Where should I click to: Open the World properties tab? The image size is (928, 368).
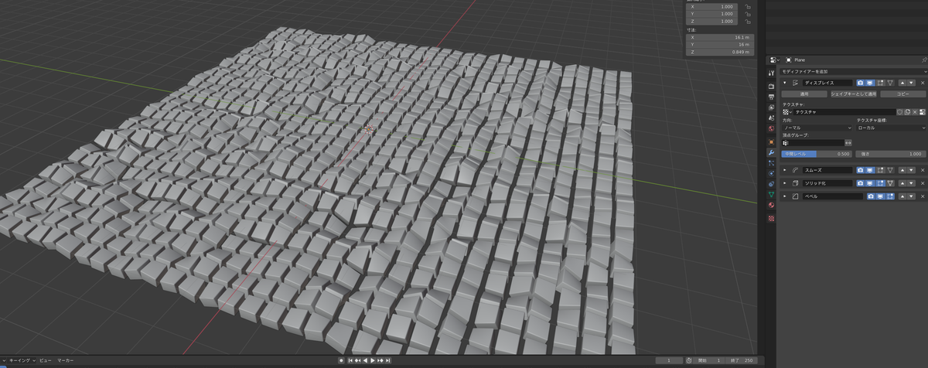point(771,128)
